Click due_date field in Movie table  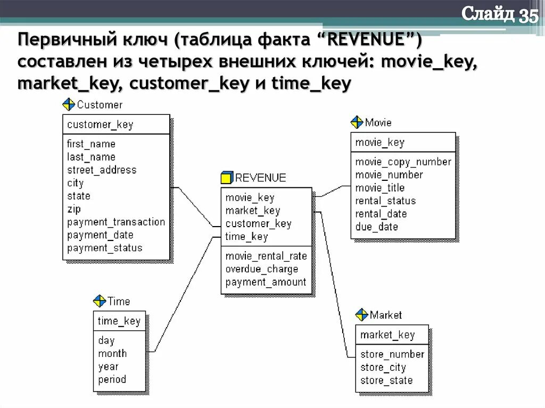point(376,227)
